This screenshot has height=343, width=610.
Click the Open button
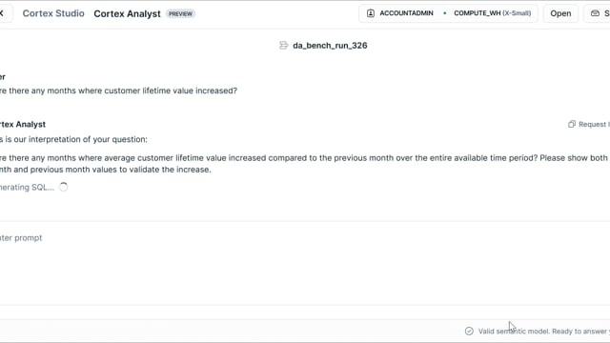coord(560,13)
